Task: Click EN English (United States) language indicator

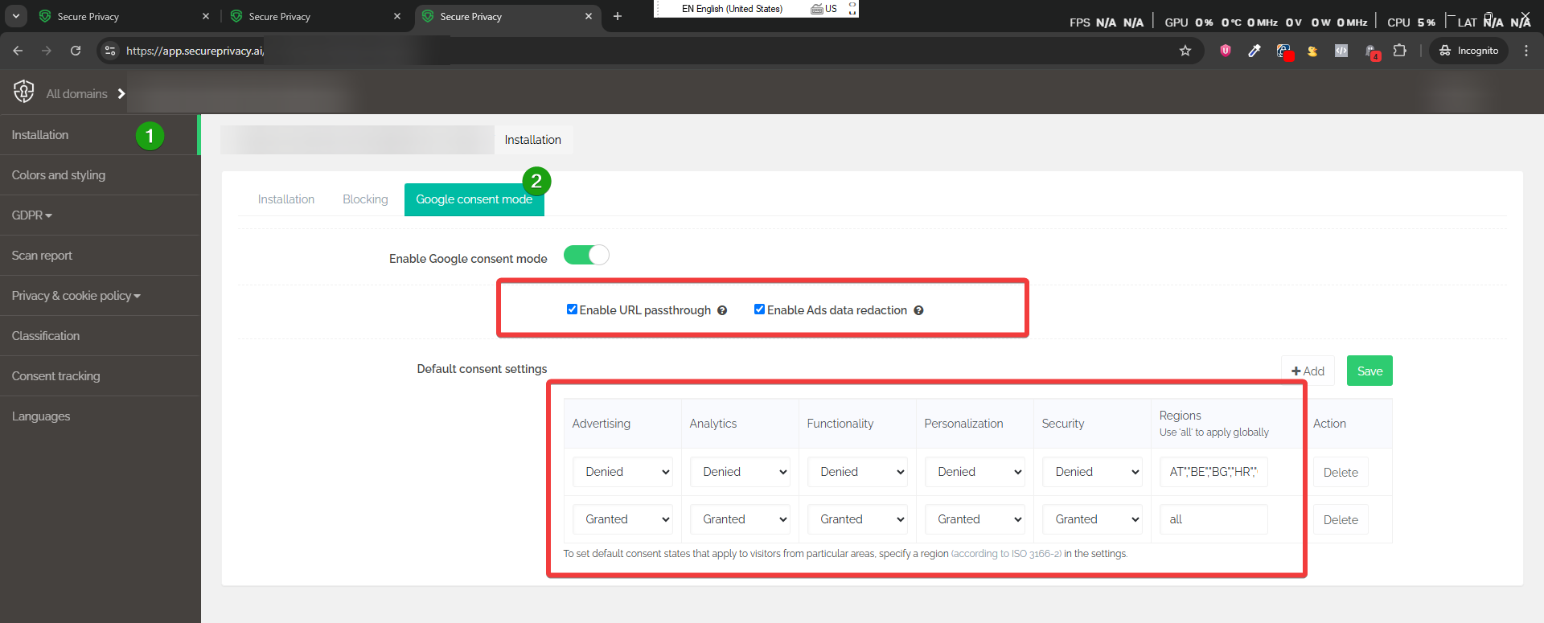Action: pos(732,9)
